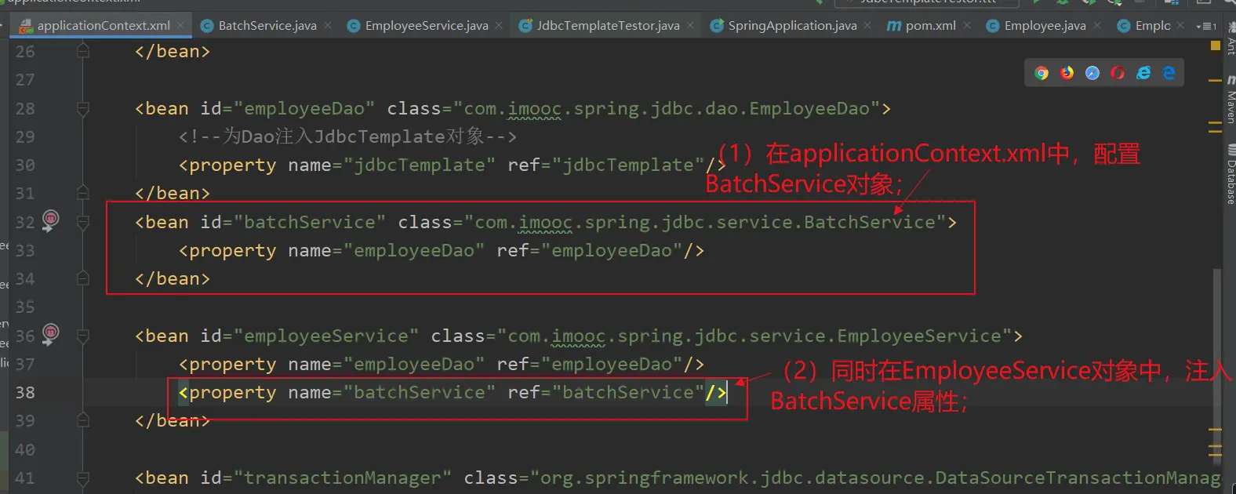Screen dimensions: 1236x494
Task: Click id="batchService" on line 32
Action: click(293, 223)
